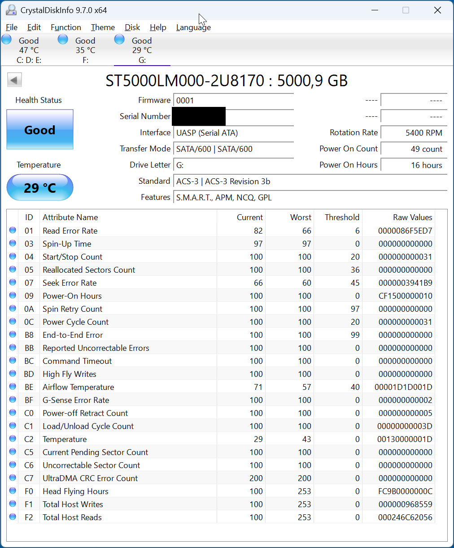The height and width of the screenshot is (548, 454).
Task: Click the drive title ST5000LM000-2U8170
Action: click(185, 81)
